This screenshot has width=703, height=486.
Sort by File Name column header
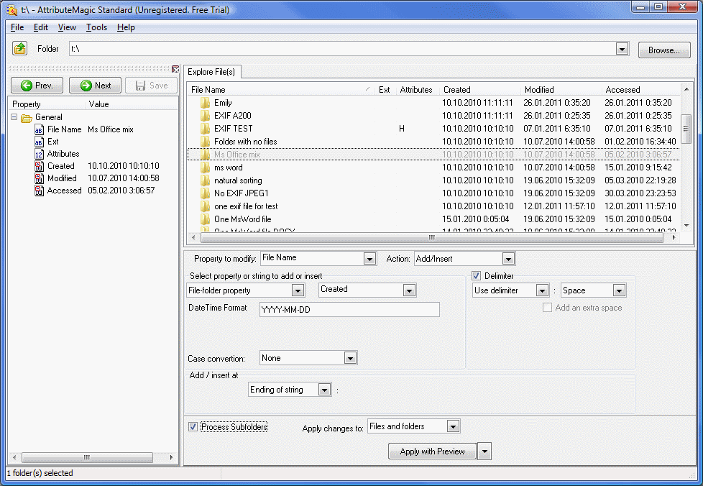pyautogui.click(x=280, y=90)
